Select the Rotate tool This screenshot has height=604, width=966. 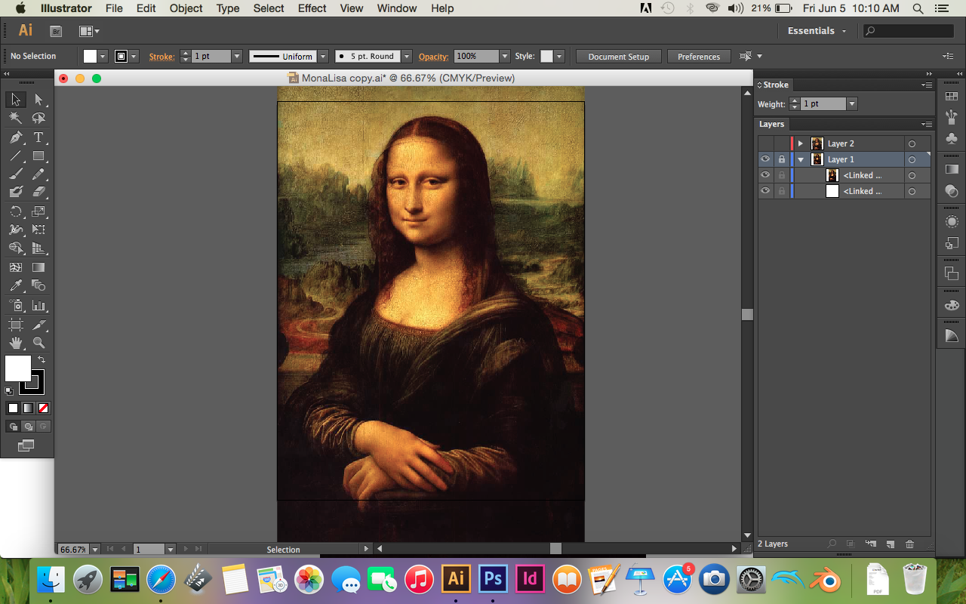pyautogui.click(x=15, y=211)
